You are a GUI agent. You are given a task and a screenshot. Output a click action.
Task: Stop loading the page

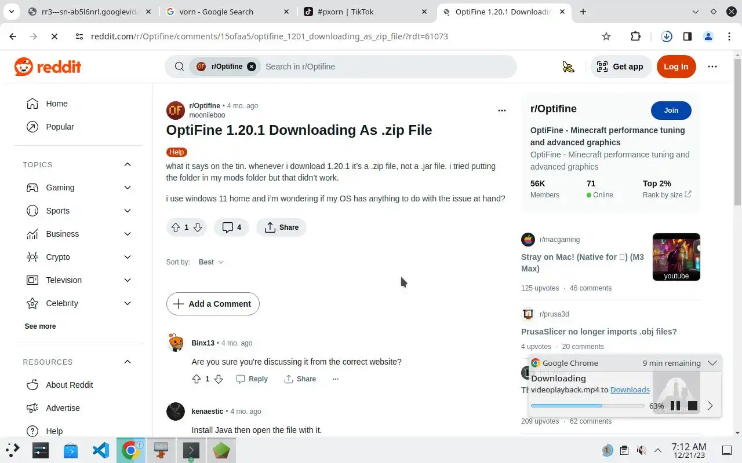(54, 36)
